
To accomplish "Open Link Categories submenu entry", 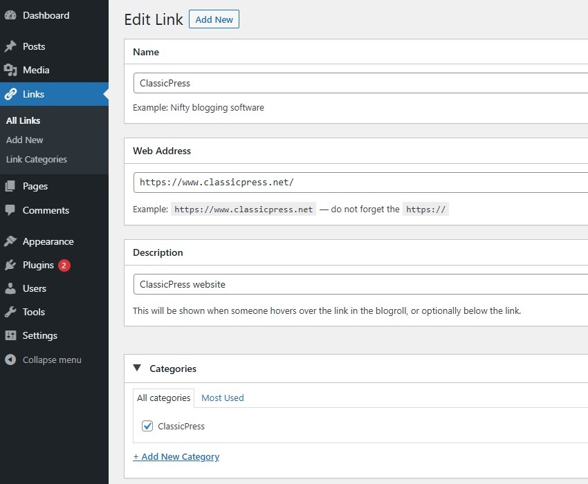I will tap(37, 159).
